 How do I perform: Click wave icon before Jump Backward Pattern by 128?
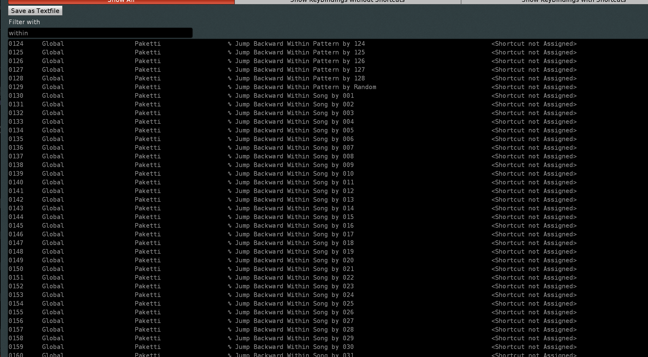point(230,79)
